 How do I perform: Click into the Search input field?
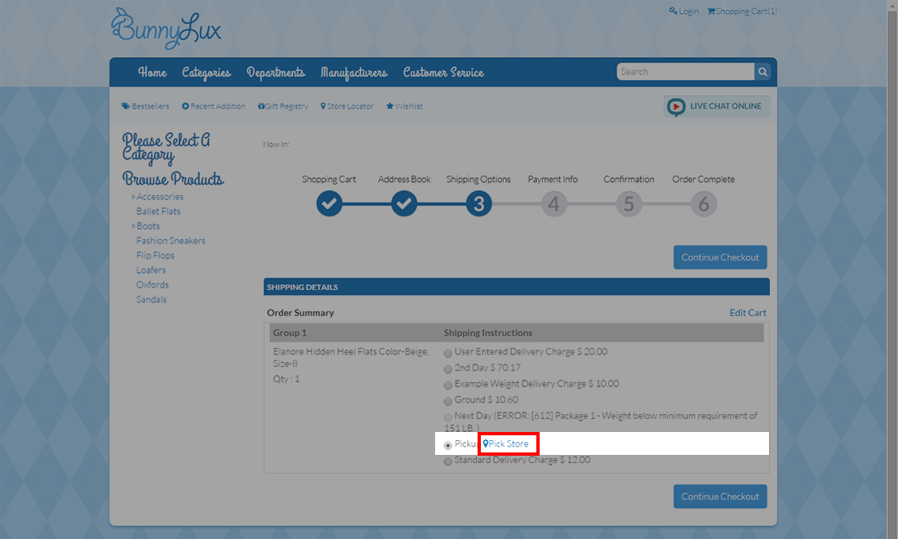[x=685, y=72]
